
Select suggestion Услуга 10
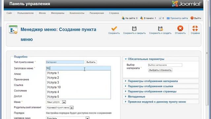tap(78, 87)
